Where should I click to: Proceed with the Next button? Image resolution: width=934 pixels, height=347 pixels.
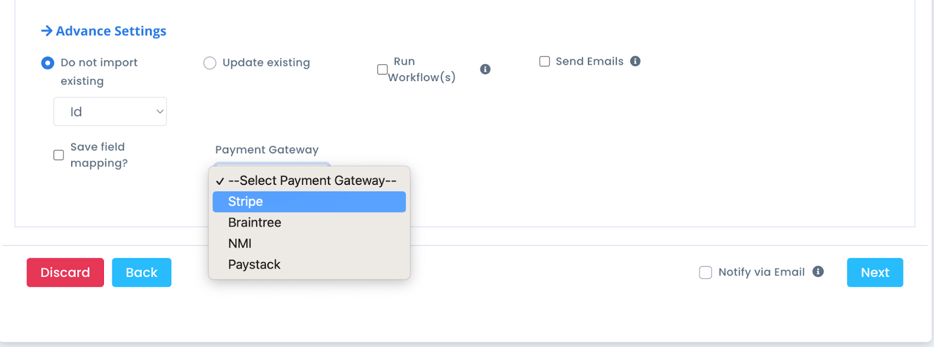(x=875, y=272)
